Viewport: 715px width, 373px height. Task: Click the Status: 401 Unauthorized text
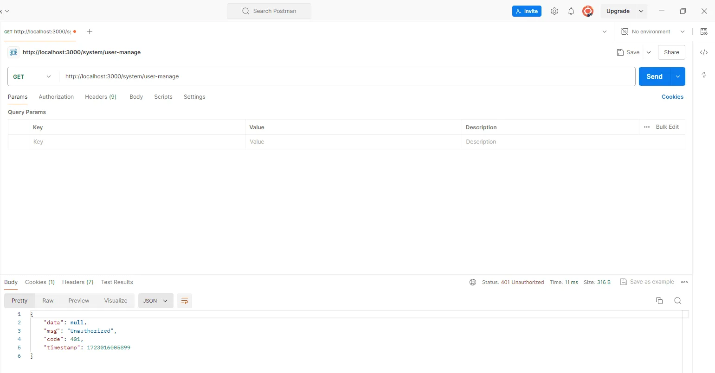[x=513, y=282]
